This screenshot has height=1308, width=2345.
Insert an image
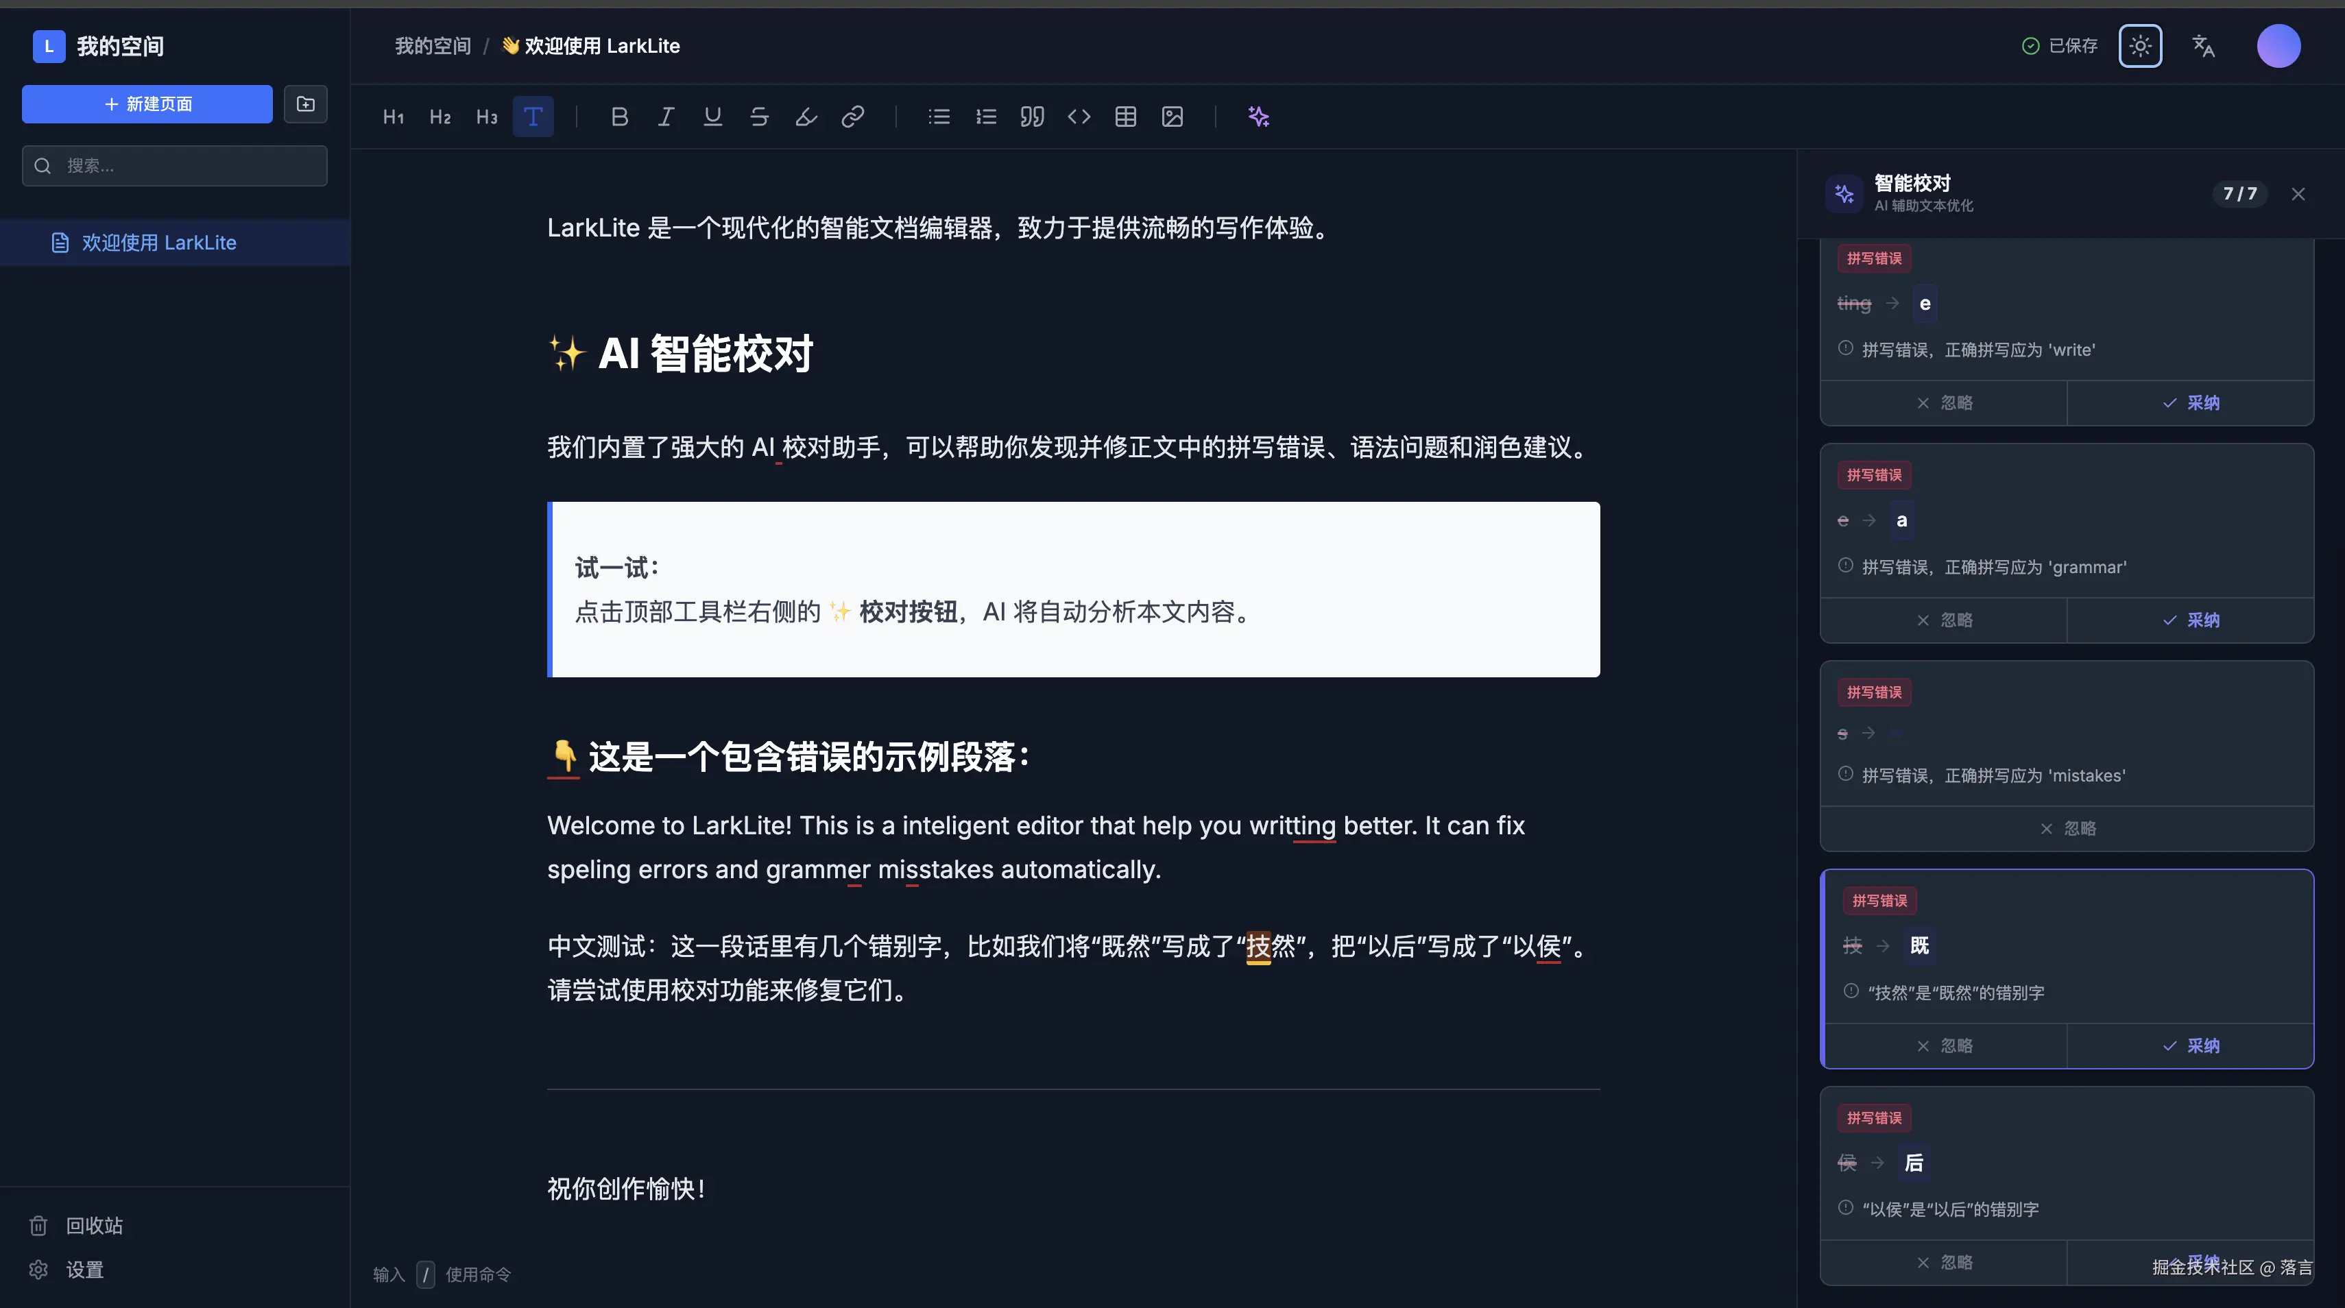tap(1172, 117)
